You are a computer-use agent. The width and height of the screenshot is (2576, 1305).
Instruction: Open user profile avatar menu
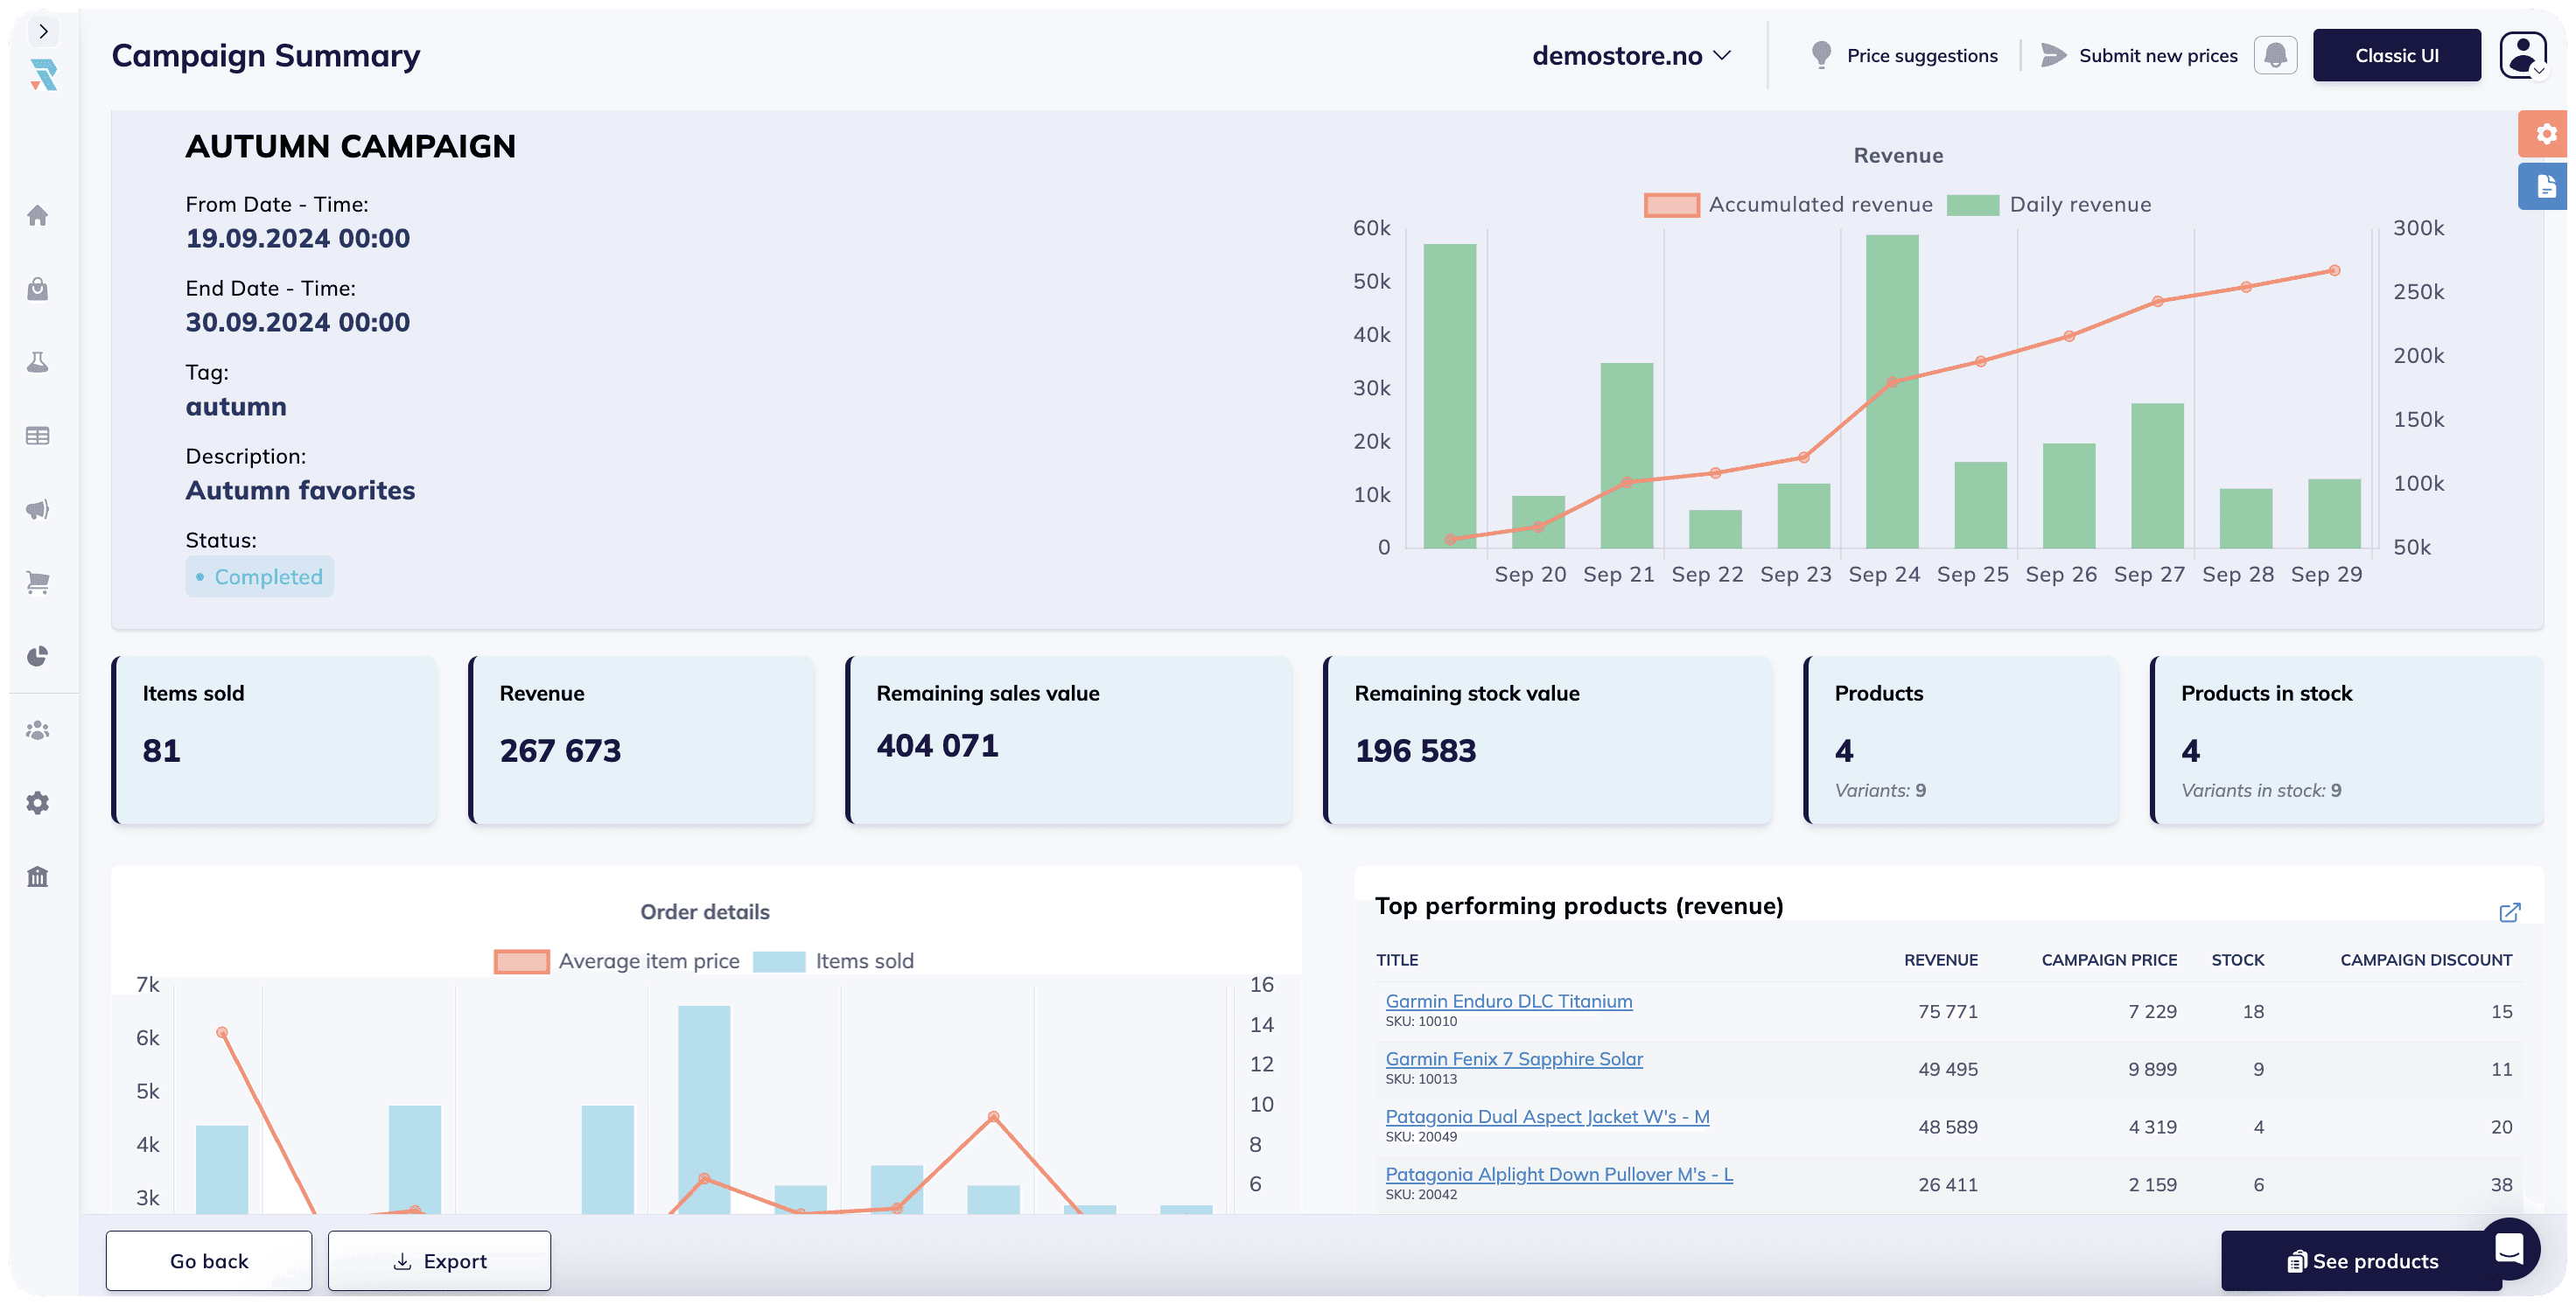click(2523, 55)
